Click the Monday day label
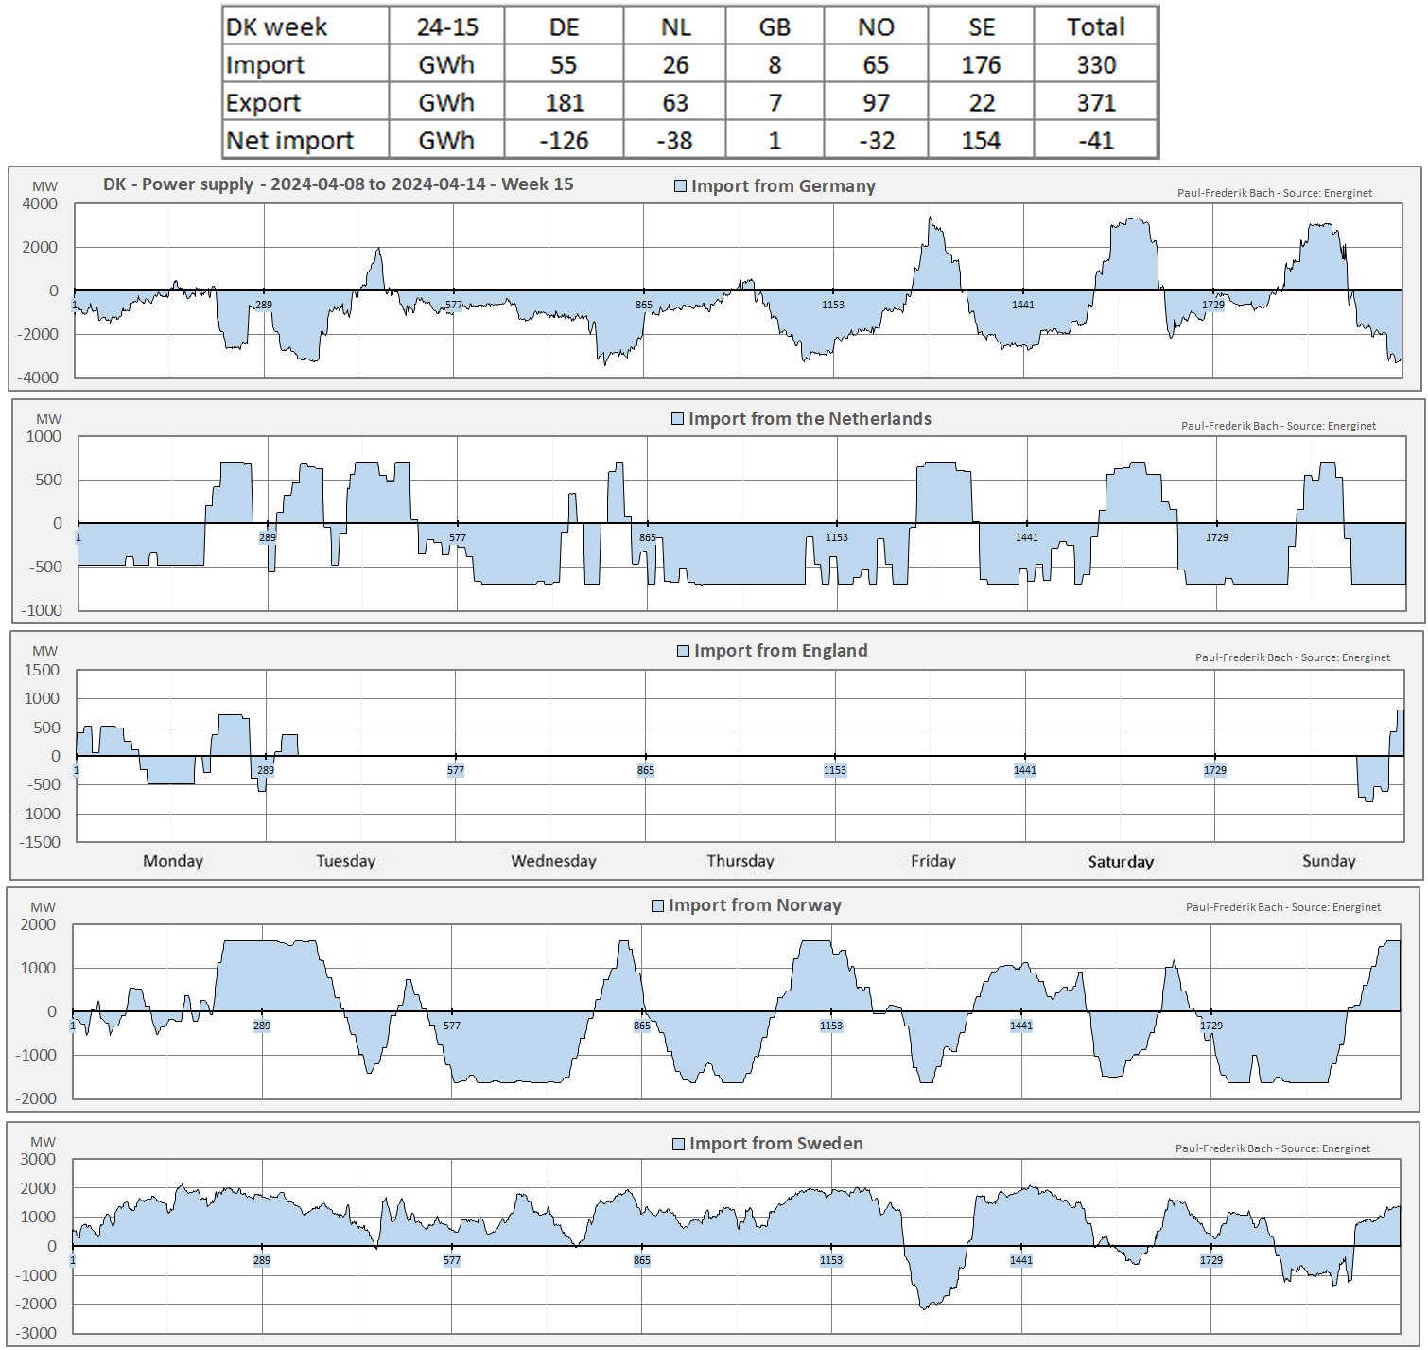Image resolution: width=1428 pixels, height=1350 pixels. click(173, 861)
